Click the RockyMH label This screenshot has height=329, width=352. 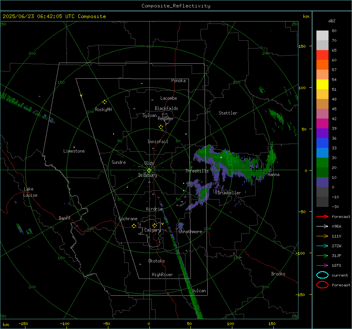(103, 110)
